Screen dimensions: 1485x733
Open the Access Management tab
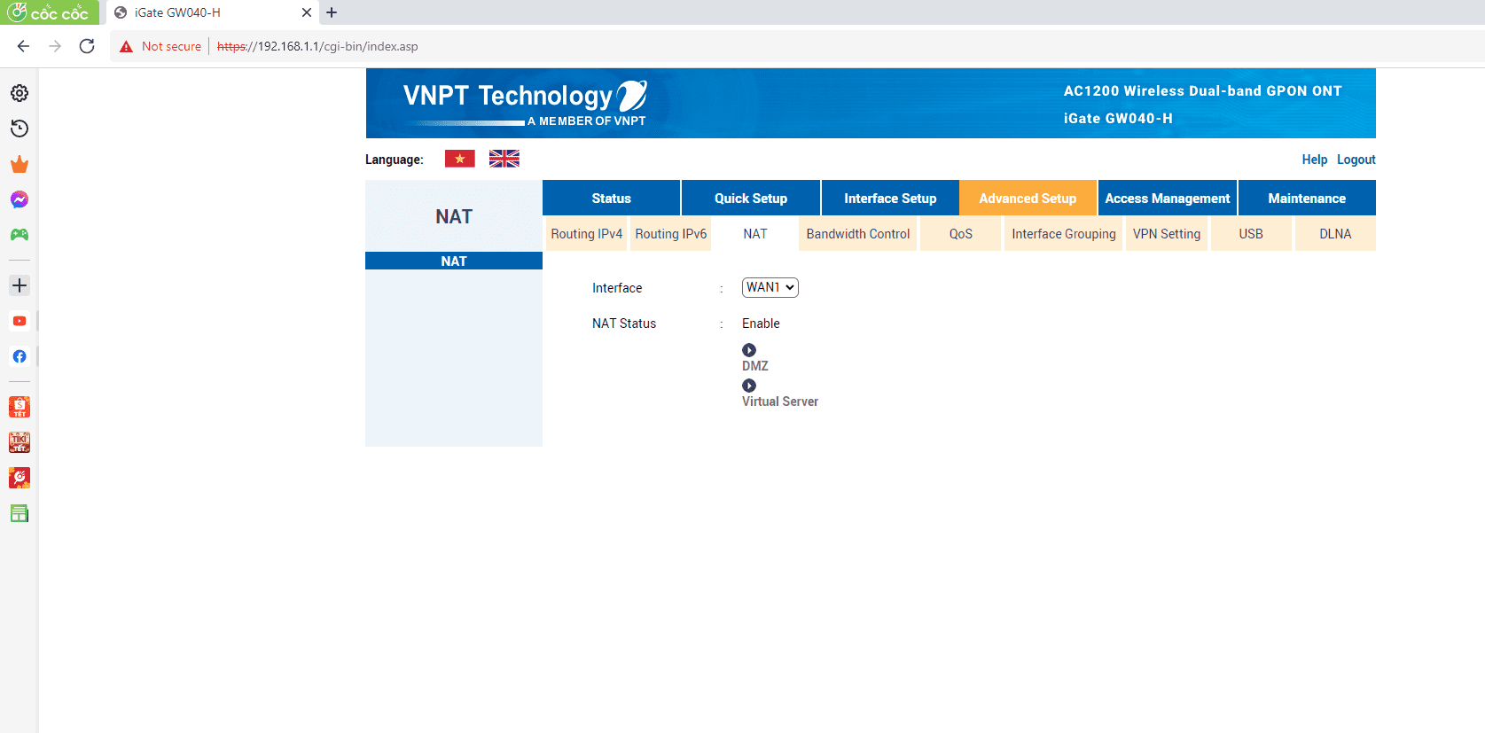tap(1168, 198)
